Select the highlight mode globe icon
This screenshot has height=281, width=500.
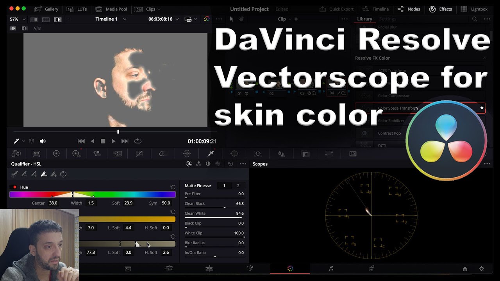click(x=13, y=28)
